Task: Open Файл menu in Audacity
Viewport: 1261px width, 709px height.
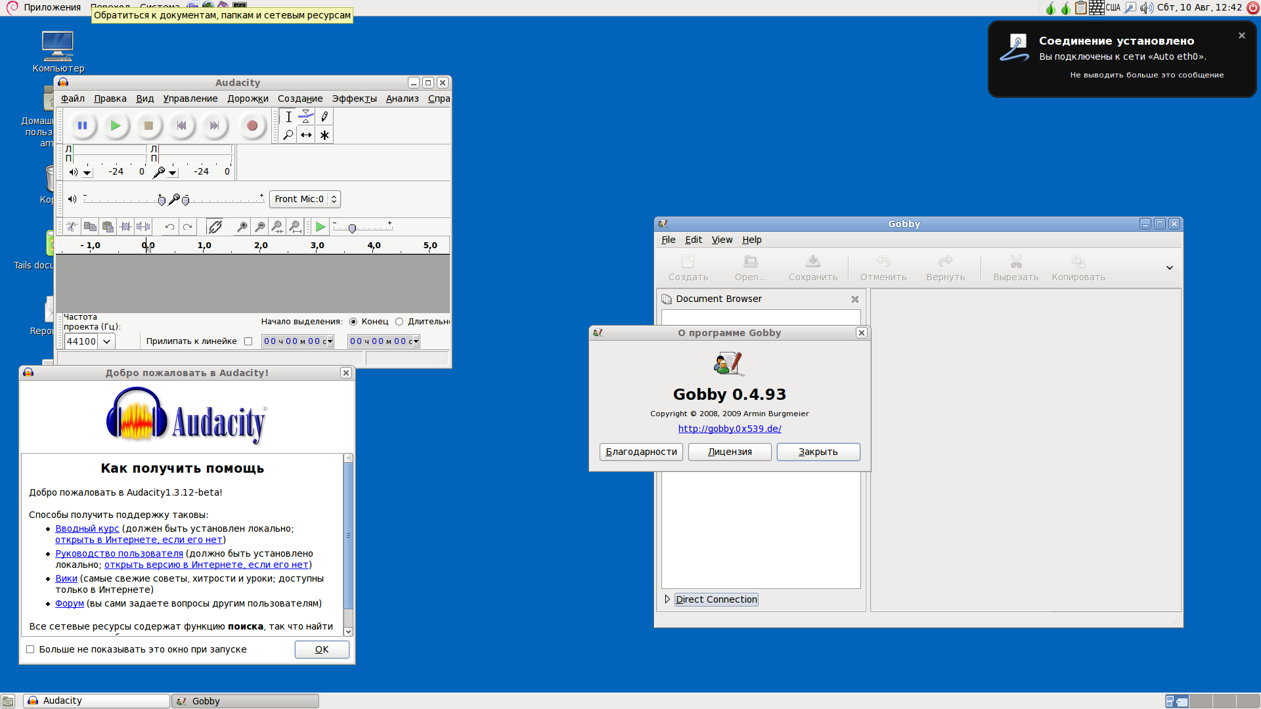Action: point(73,98)
